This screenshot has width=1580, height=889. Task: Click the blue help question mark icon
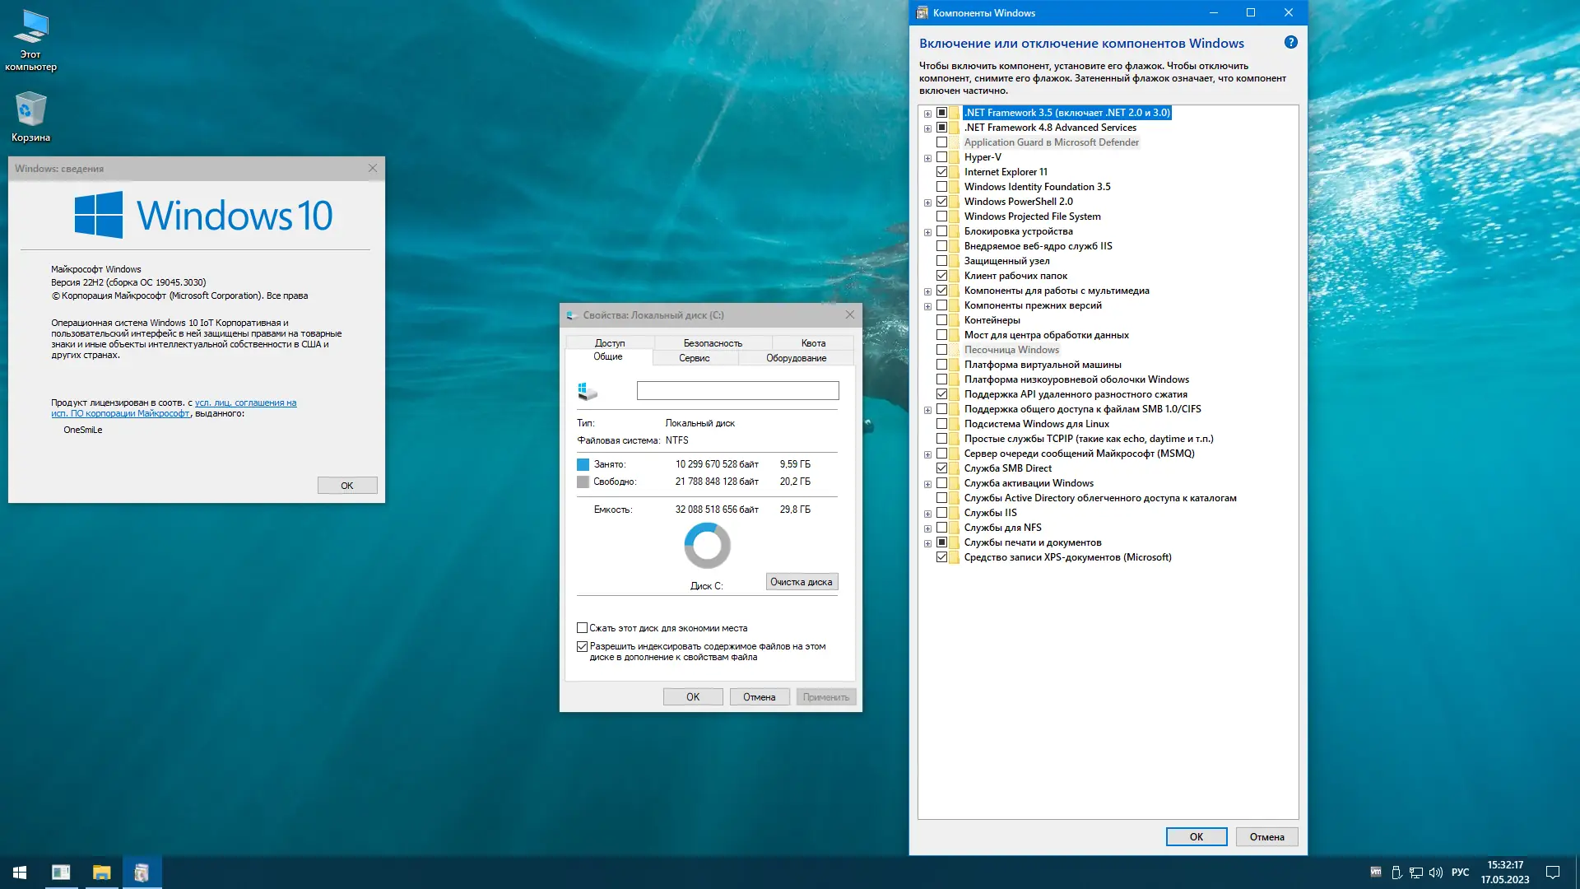pos(1290,42)
